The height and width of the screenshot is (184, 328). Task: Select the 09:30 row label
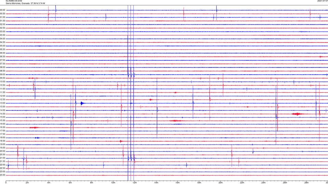(x=3, y=78)
